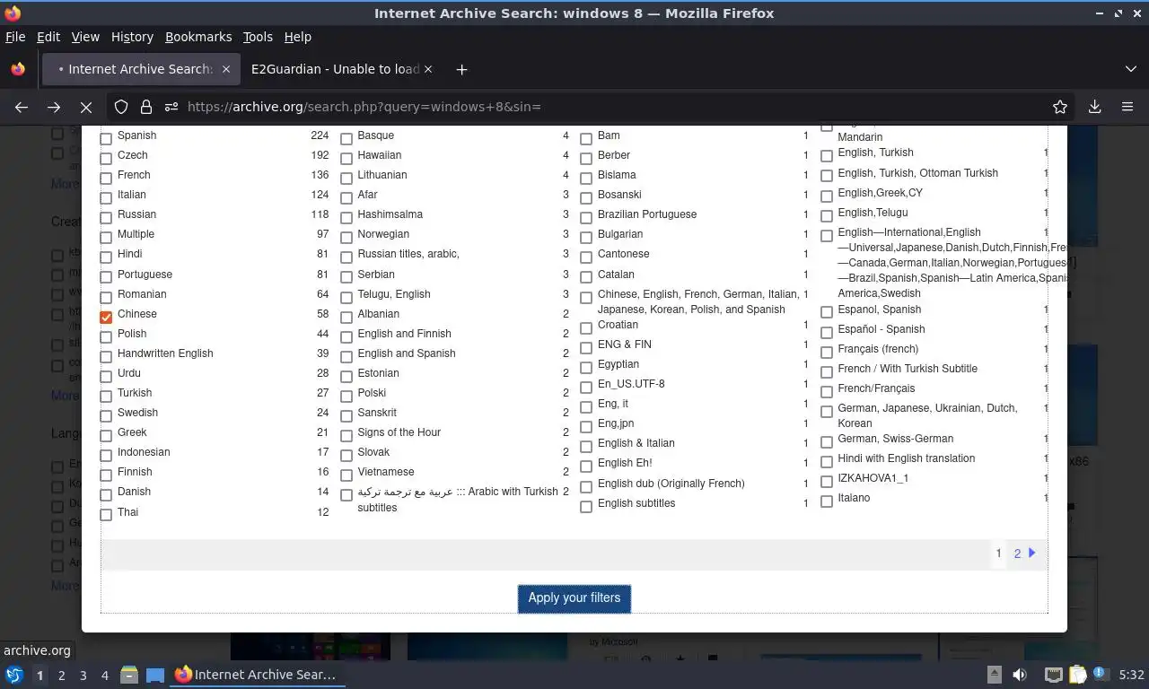The image size is (1149, 689).
Task: Check the Signs of the Hour checkbox
Action: (346, 435)
